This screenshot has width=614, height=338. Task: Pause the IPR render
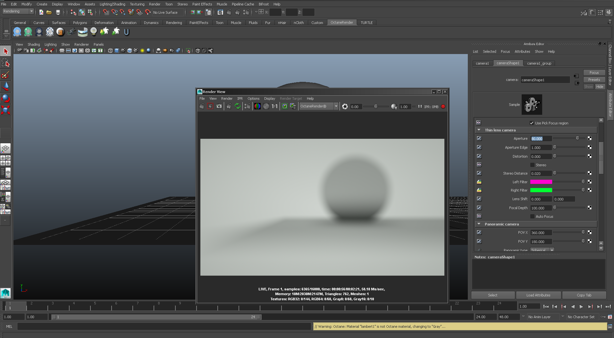(420, 107)
